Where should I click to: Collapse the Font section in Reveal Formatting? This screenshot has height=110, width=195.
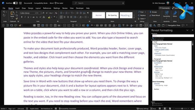coord(153,42)
